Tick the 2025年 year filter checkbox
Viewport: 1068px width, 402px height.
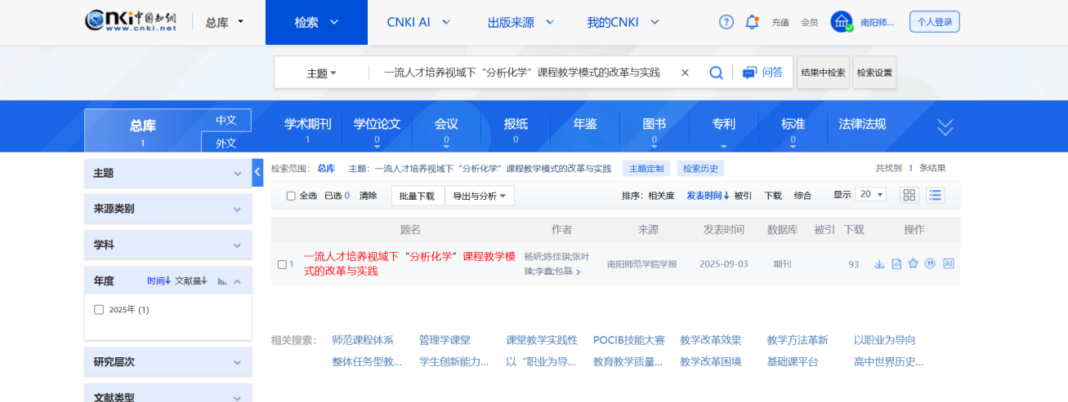[x=99, y=310]
